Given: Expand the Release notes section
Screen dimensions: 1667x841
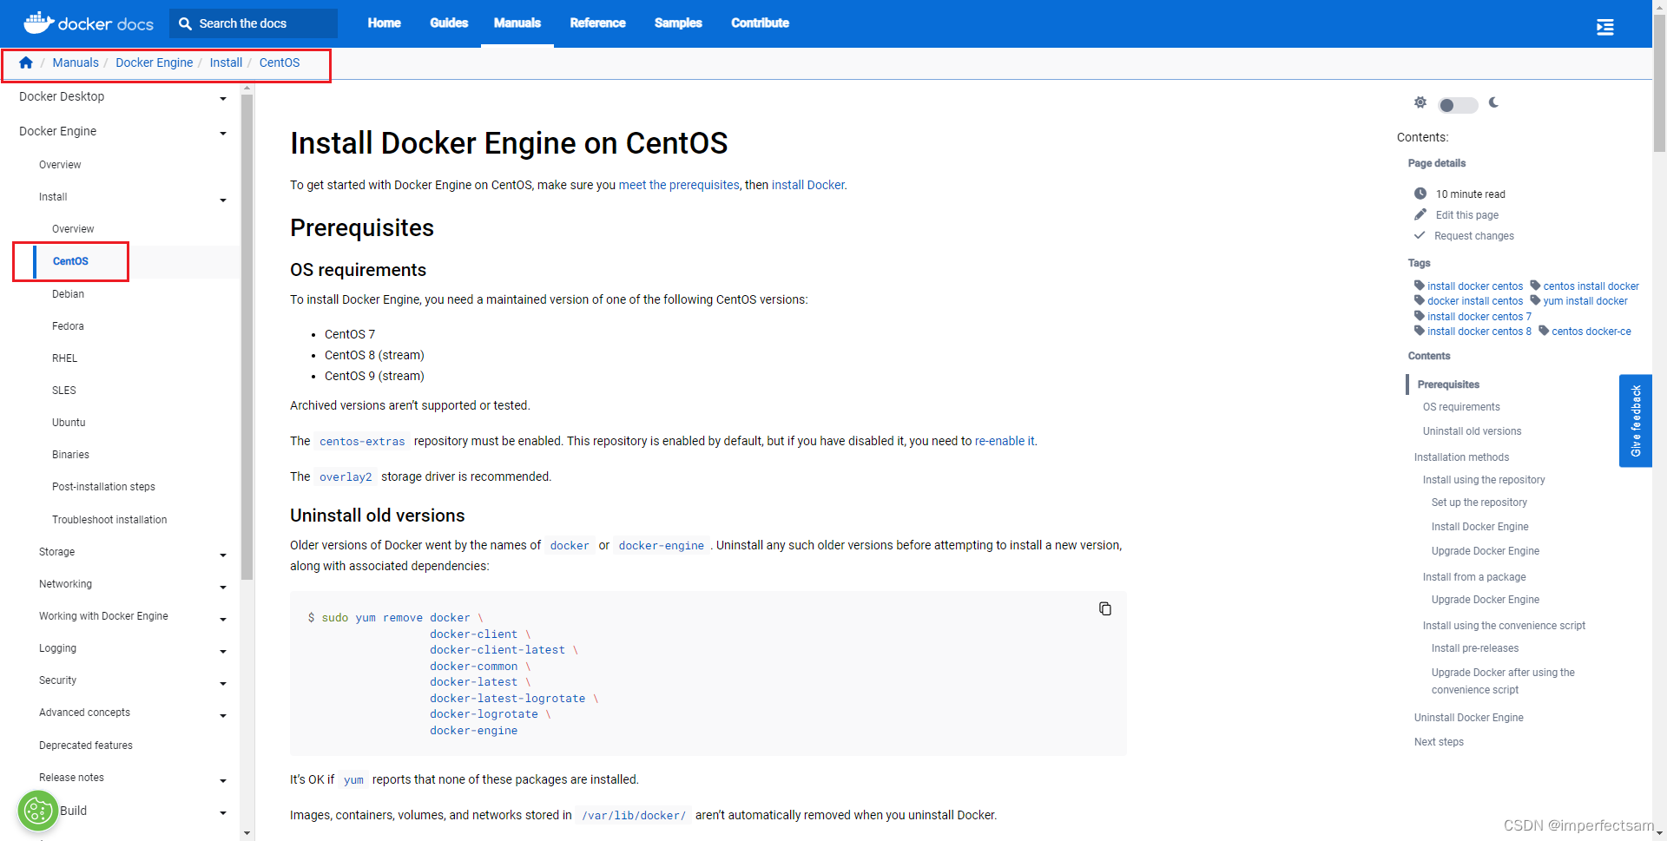Looking at the screenshot, I should click(x=223, y=781).
